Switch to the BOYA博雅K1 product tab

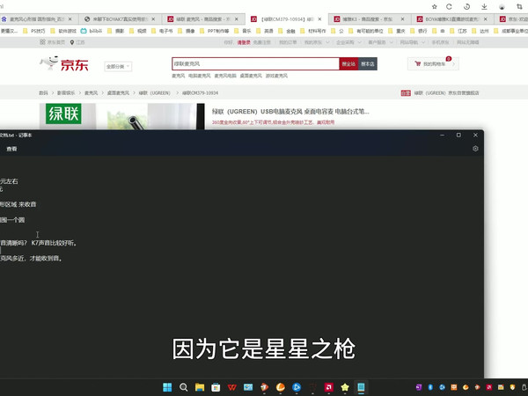coord(452,19)
